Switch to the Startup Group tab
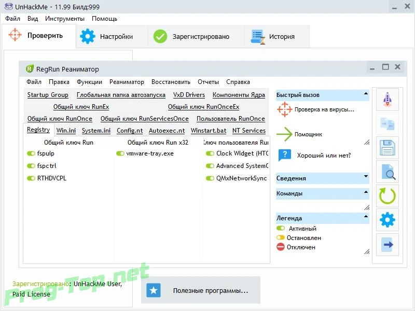415x311 pixels. tap(48, 95)
